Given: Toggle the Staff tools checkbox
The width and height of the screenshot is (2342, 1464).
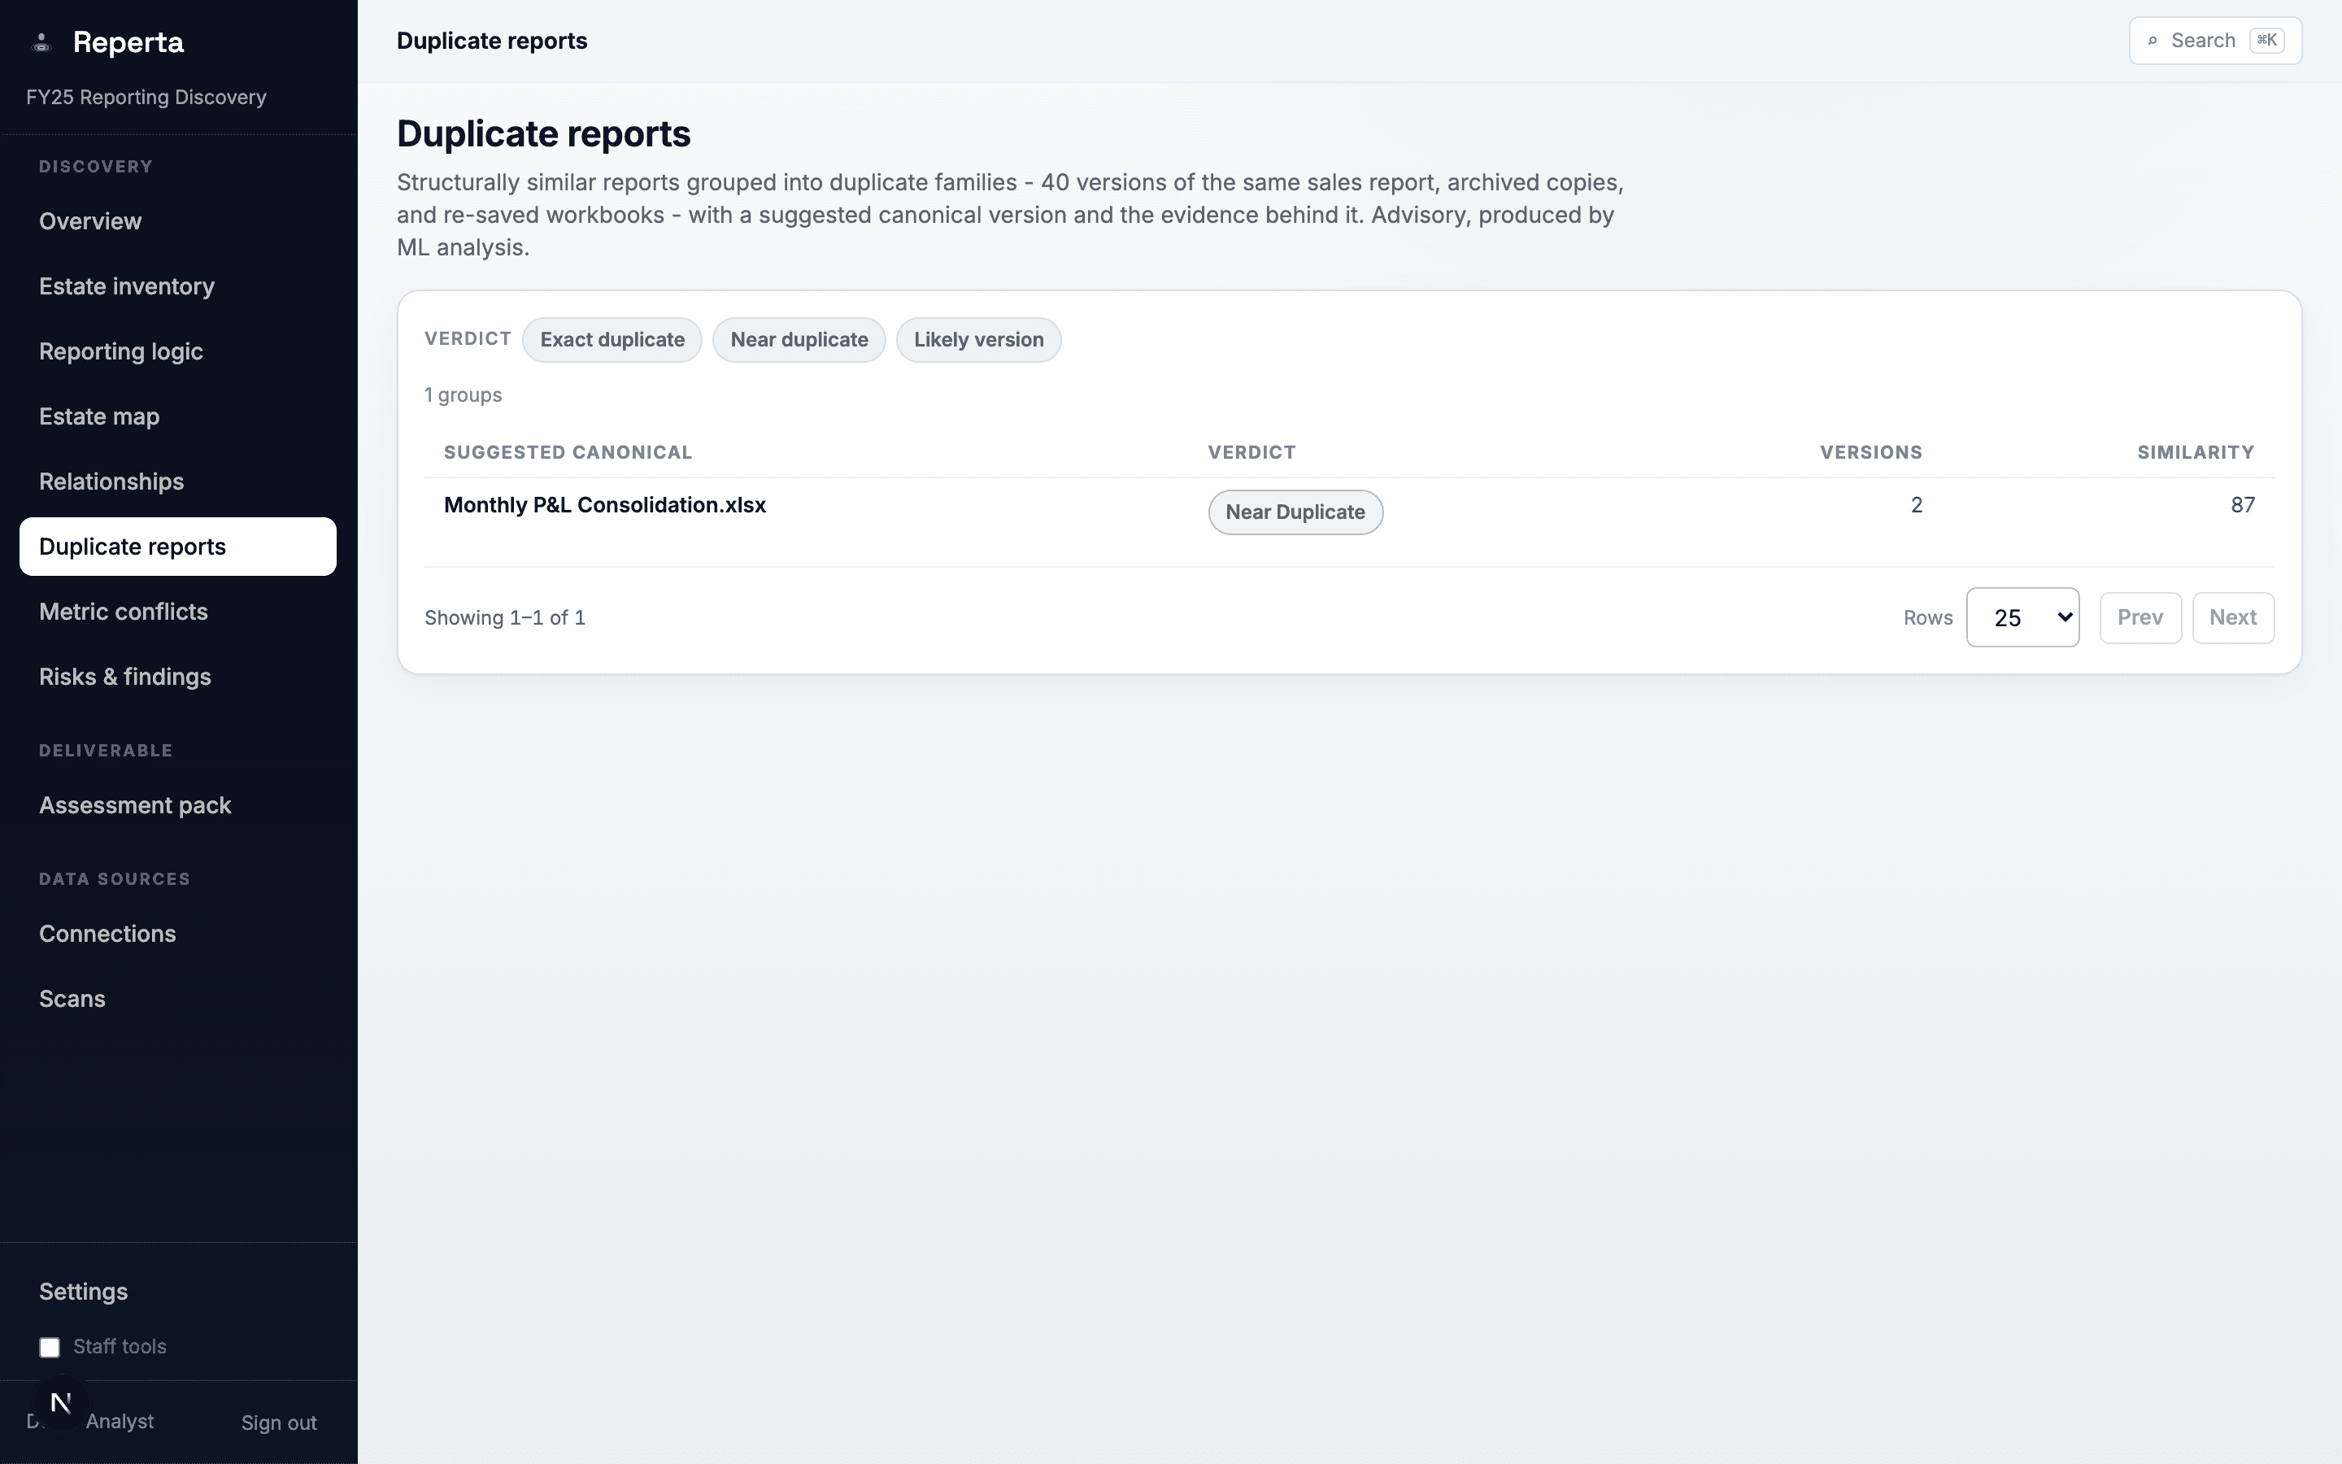Looking at the screenshot, I should coord(50,1347).
